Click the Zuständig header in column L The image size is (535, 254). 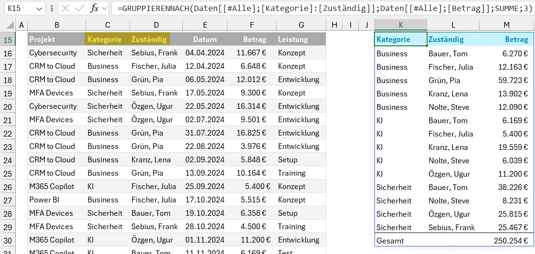(x=453, y=40)
